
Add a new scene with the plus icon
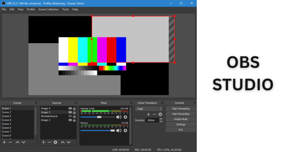pos(5,142)
